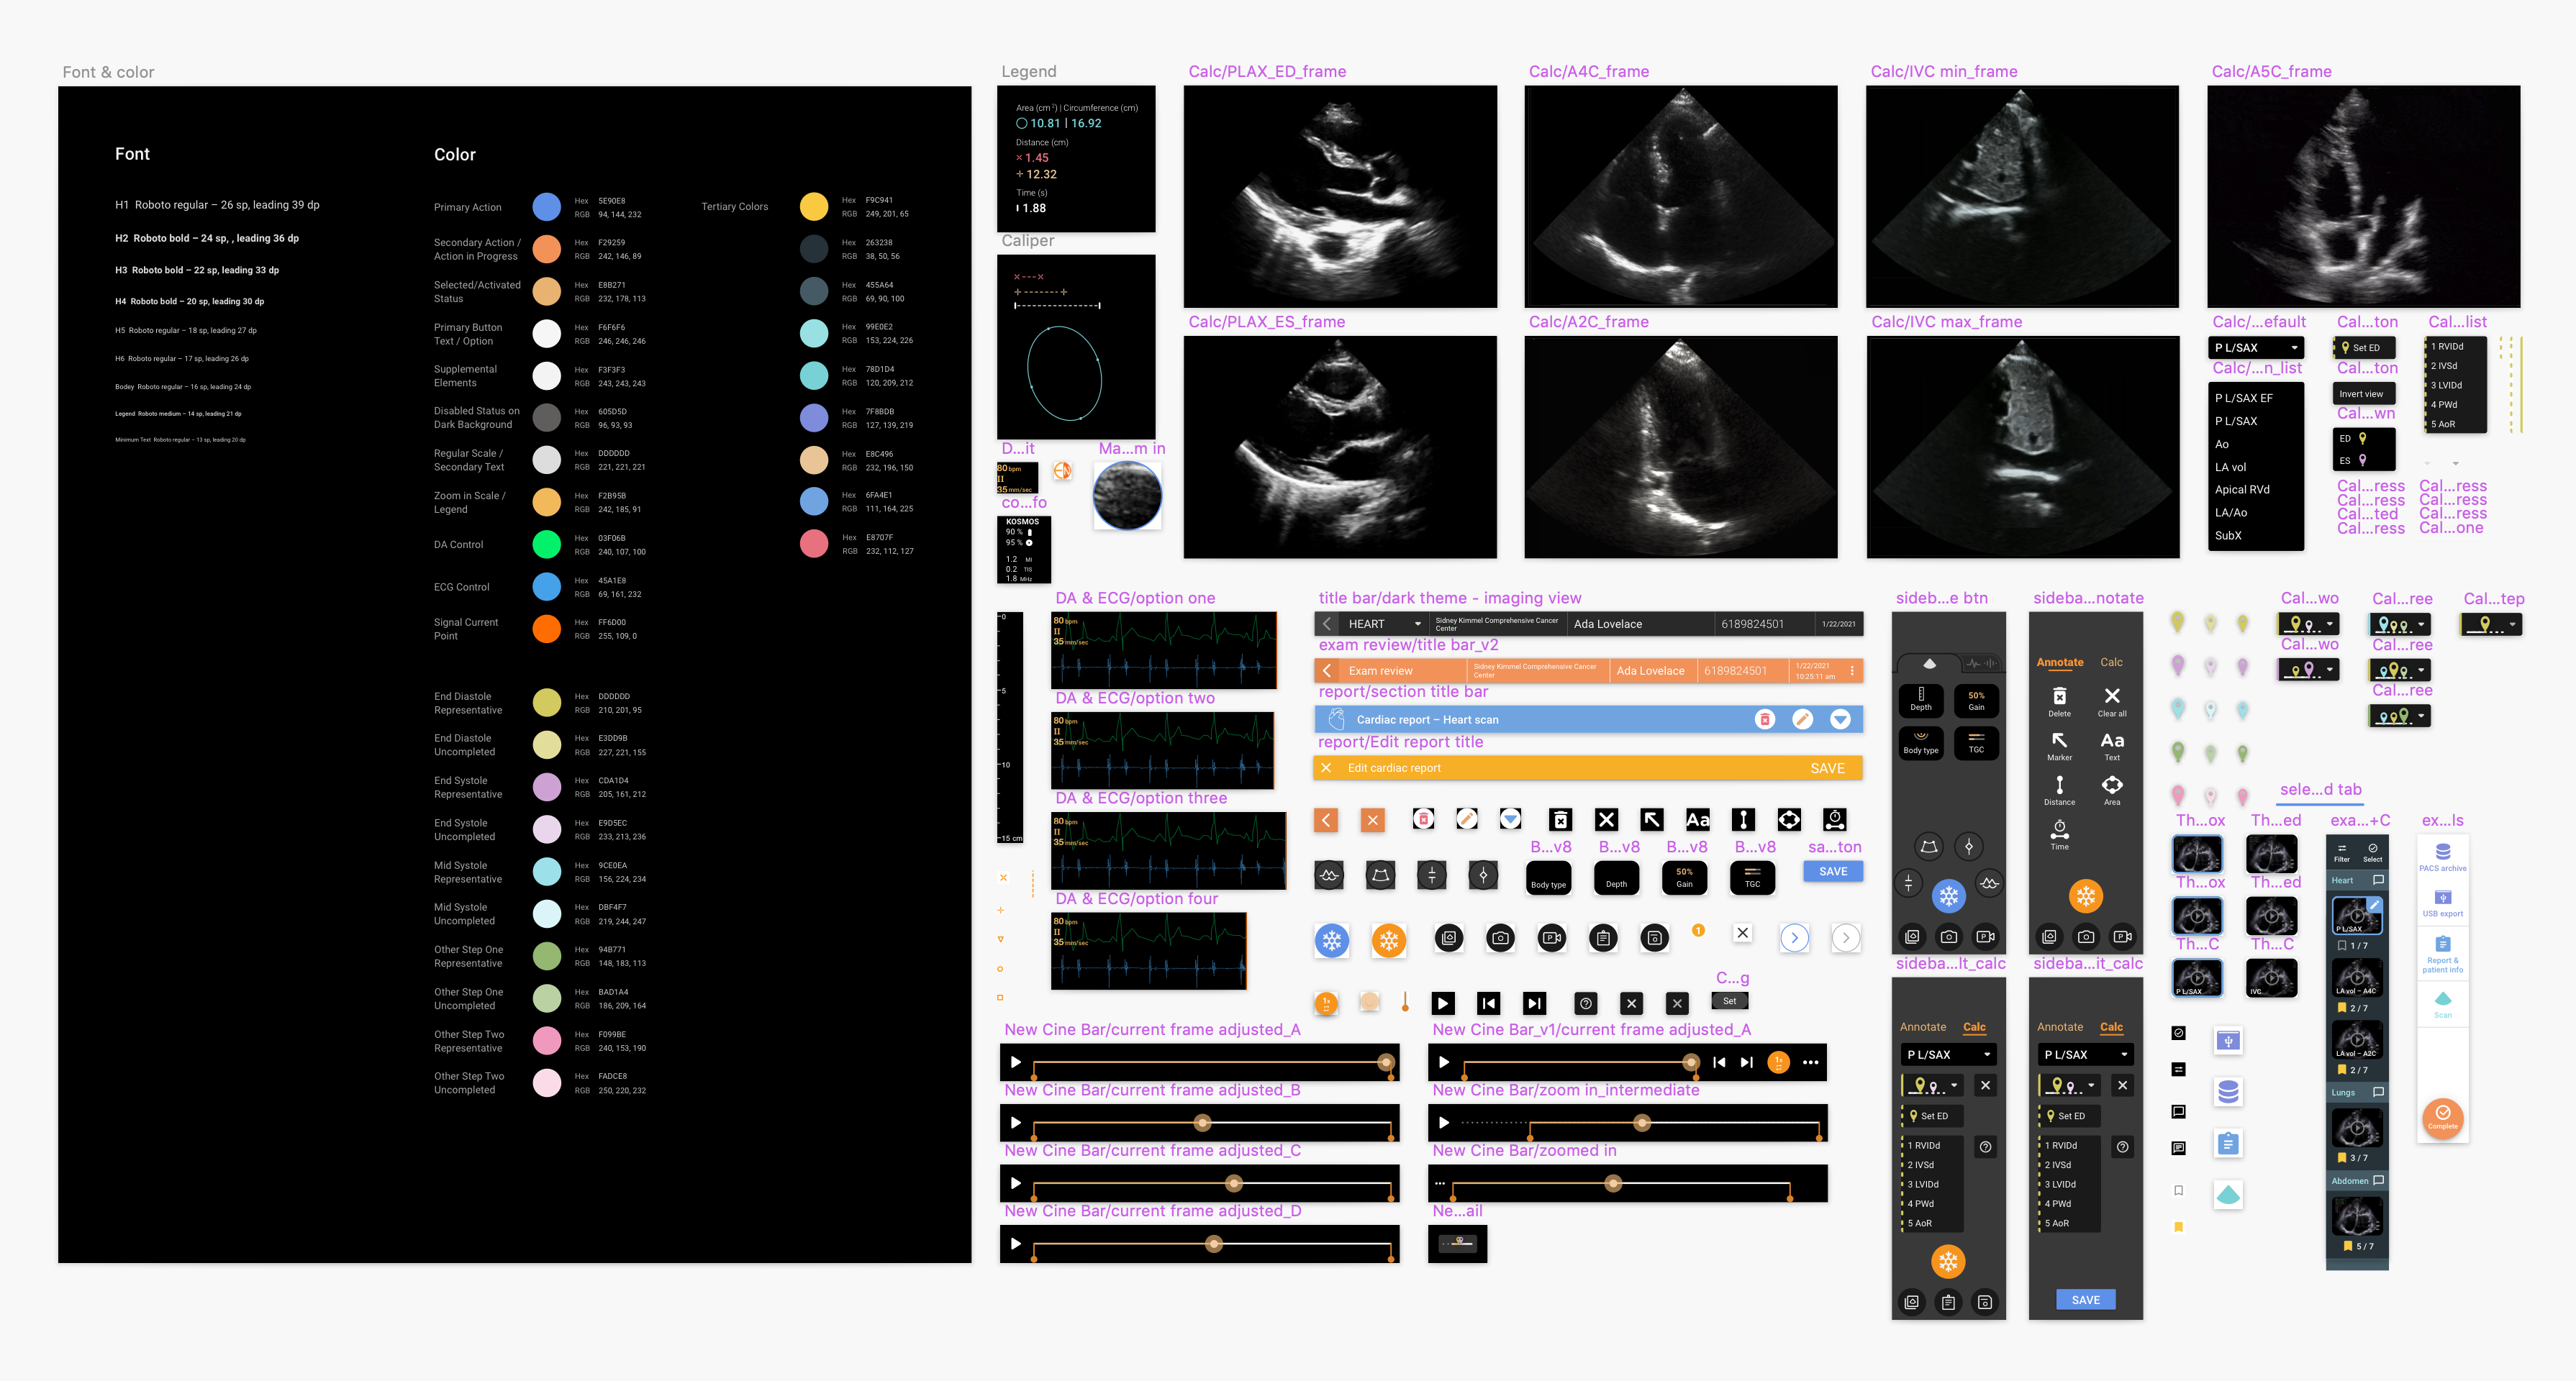Open PACS archive in exam tools panel

coord(2442,857)
